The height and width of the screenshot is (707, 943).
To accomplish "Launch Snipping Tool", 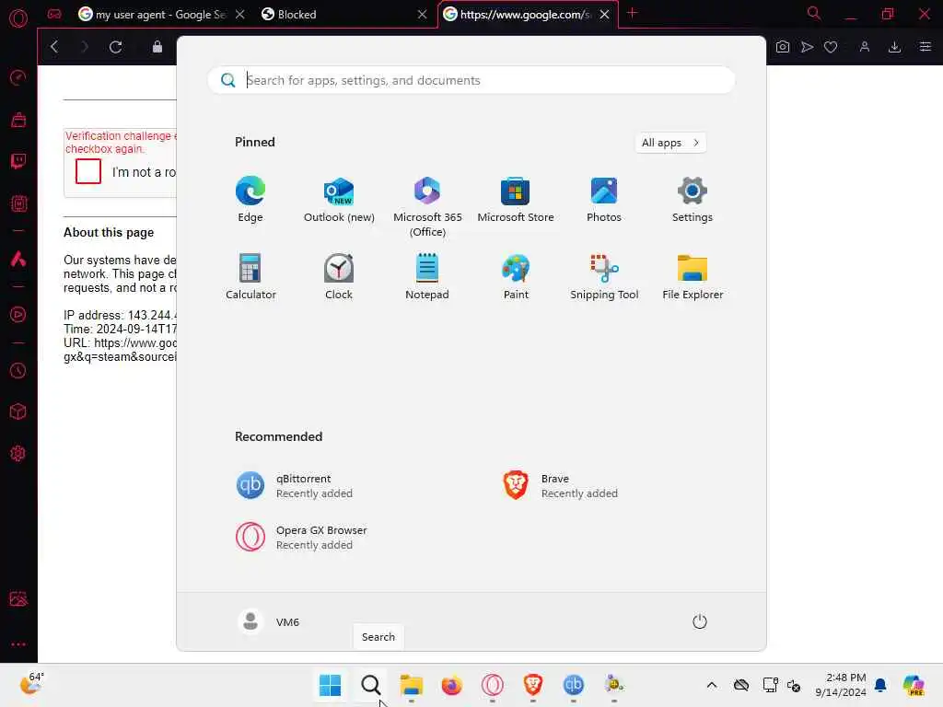I will tap(604, 276).
